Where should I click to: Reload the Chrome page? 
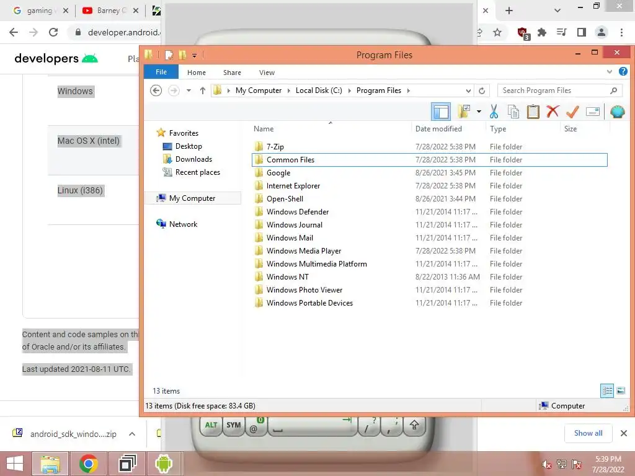pyautogui.click(x=53, y=32)
